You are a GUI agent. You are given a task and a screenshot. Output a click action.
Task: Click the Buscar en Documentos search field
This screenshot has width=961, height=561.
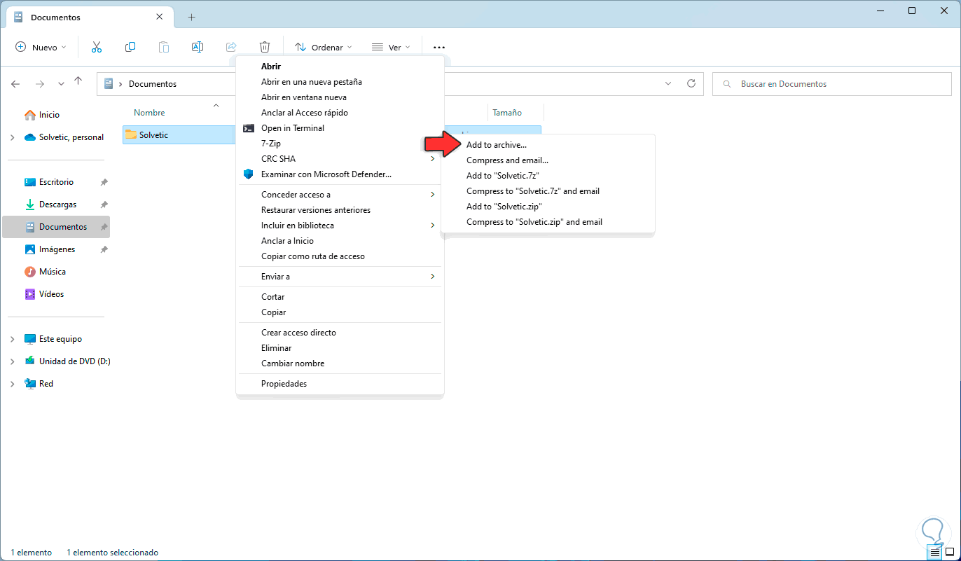(x=833, y=84)
